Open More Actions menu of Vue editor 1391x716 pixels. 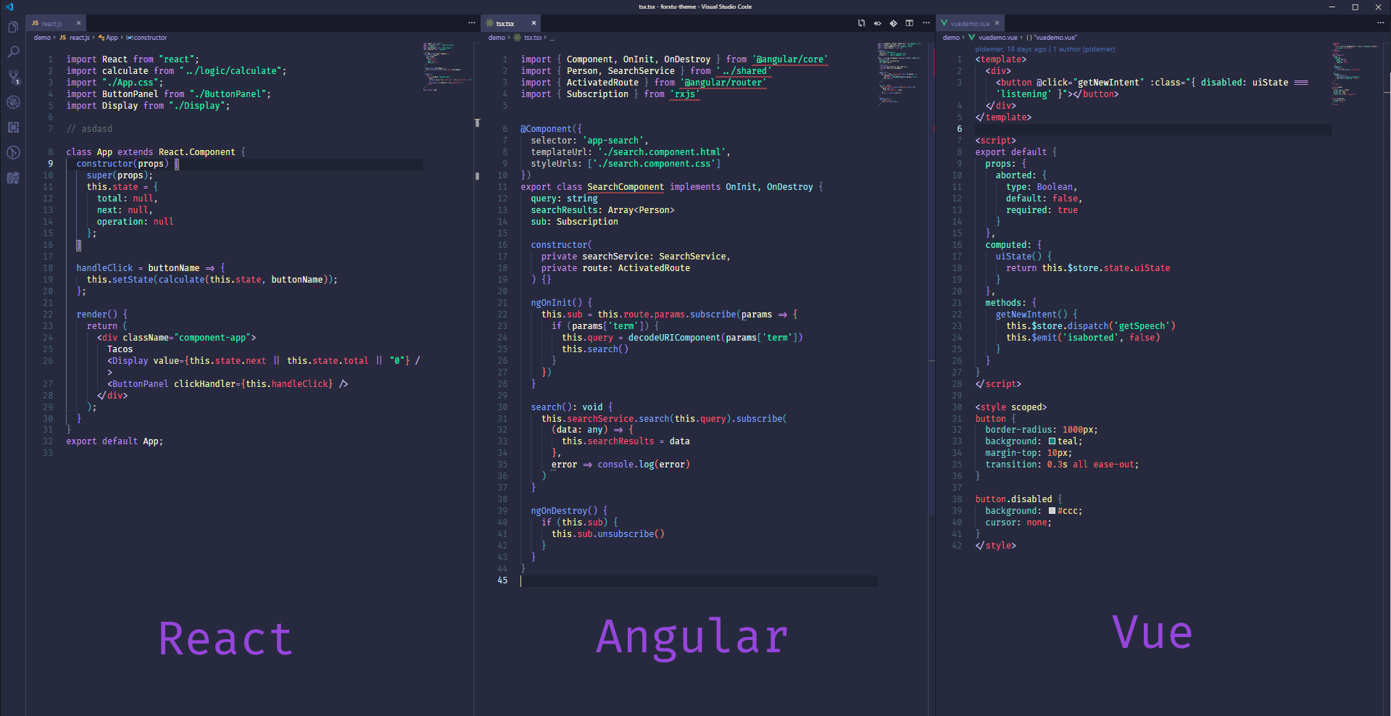(1380, 23)
